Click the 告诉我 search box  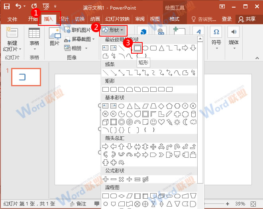click(204, 19)
